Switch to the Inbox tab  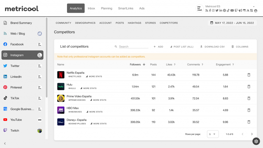pyautogui.click(x=91, y=8)
